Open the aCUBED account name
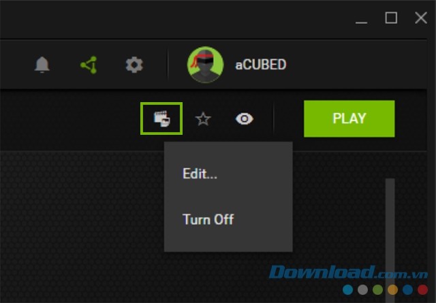Screen dimensions: 436x303 [260, 65]
